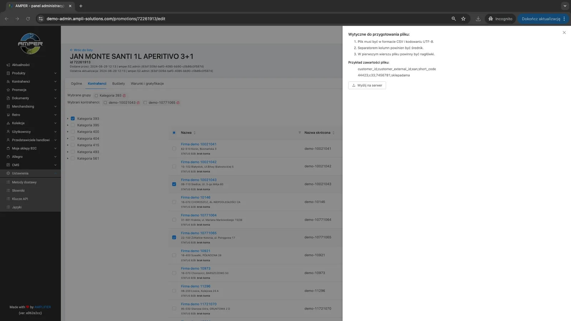Expand the Kontrahenci sidebar menu chevron
This screenshot has width=571, height=321.
coord(55,82)
